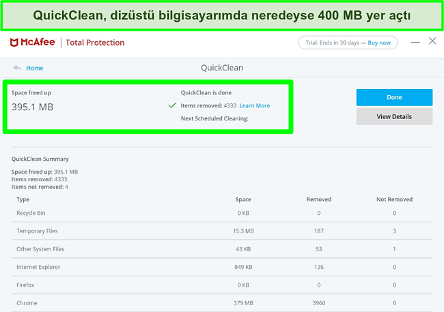Click the '15.3 MB' Temporary Files space
Screen dimensions: 444x312
pos(243,231)
